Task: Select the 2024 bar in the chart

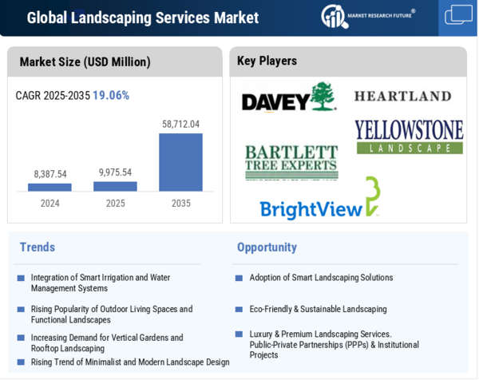Action: coord(49,187)
